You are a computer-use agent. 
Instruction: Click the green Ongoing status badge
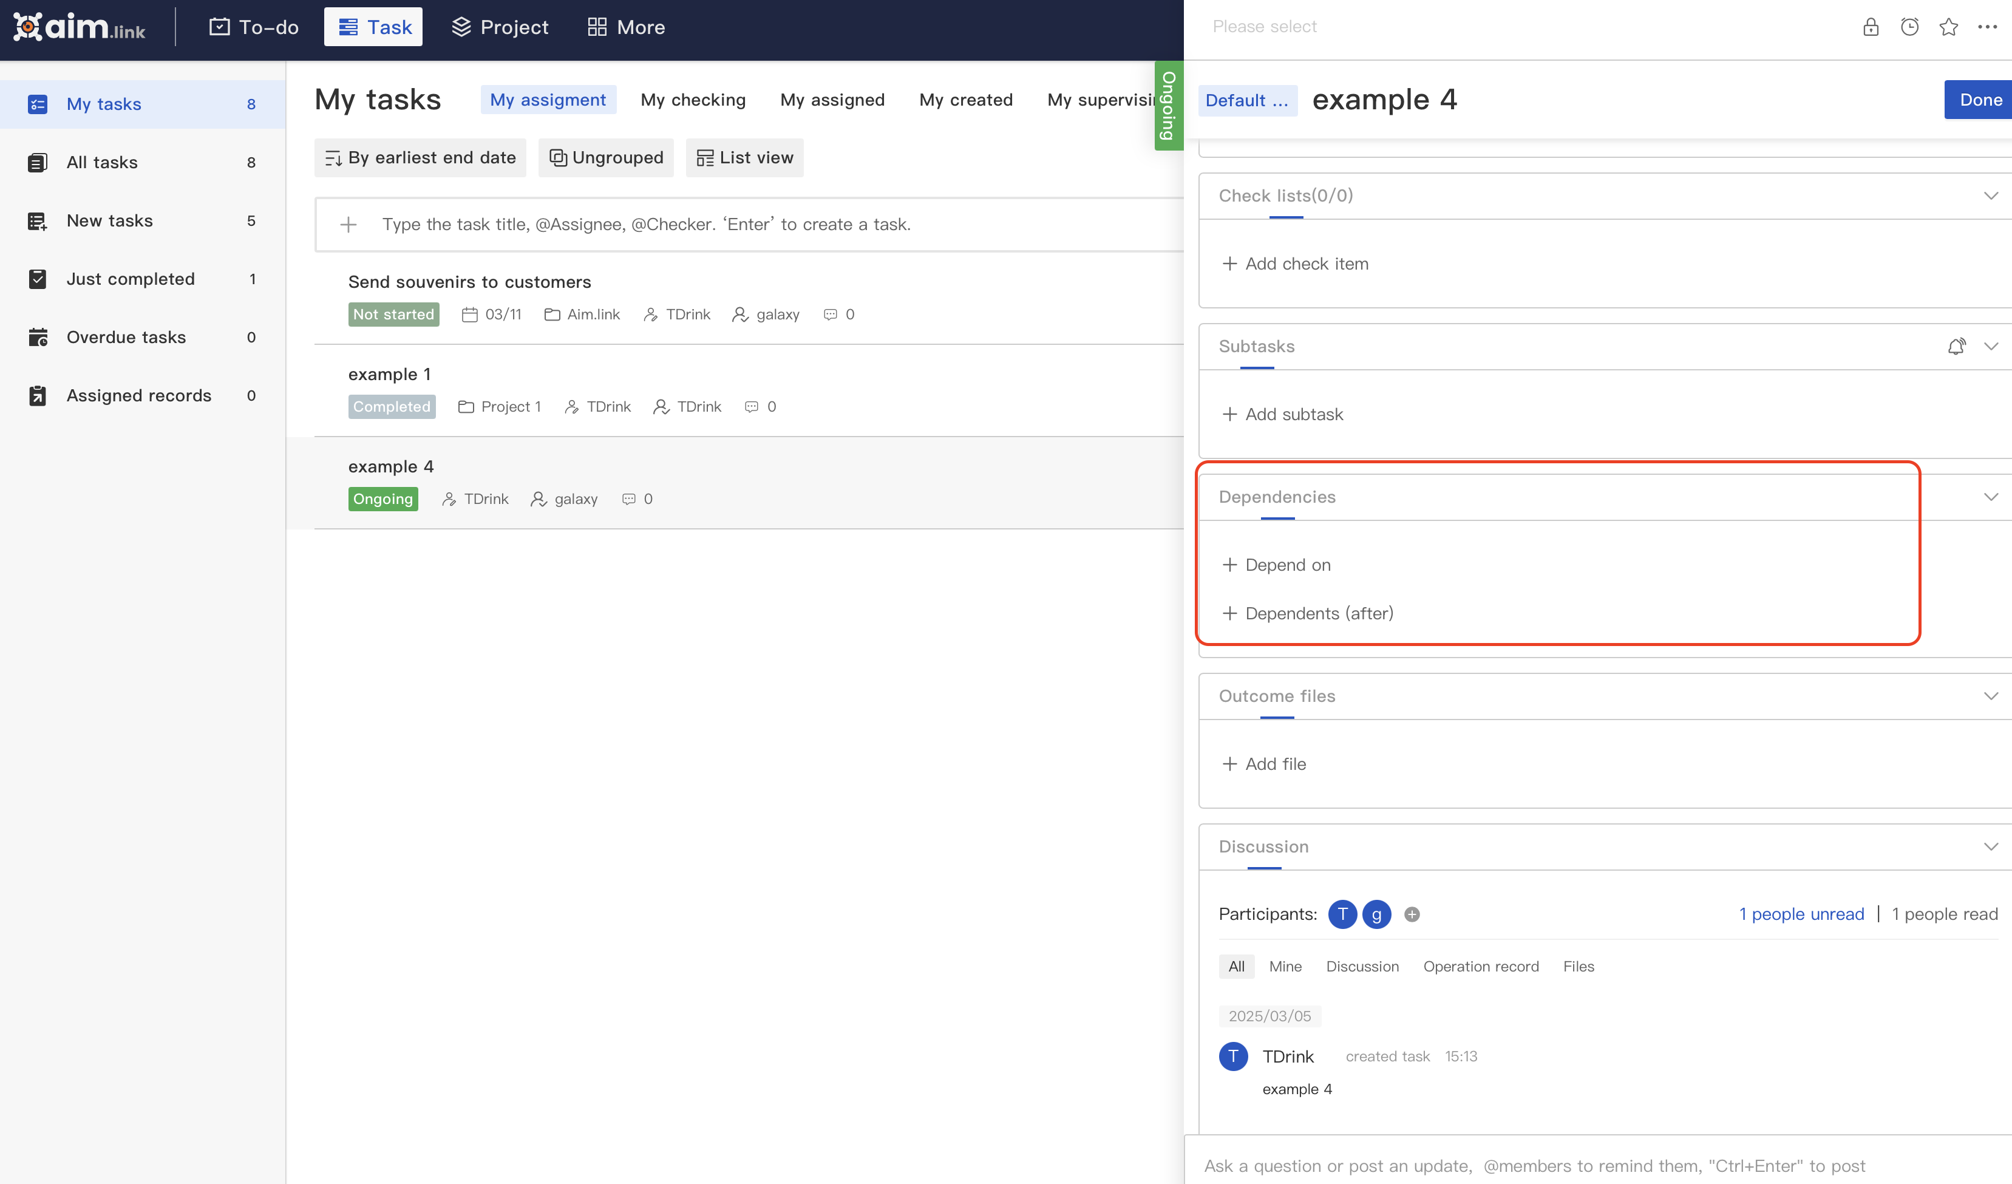pyautogui.click(x=382, y=498)
